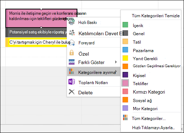The height and width of the screenshot is (133, 184).
Task: Select the Mor Kategori label
Action: pyautogui.click(x=145, y=109)
